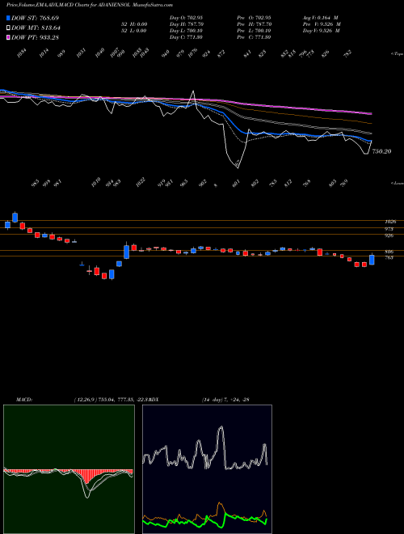Click the Day C close price

[x=186, y=37]
